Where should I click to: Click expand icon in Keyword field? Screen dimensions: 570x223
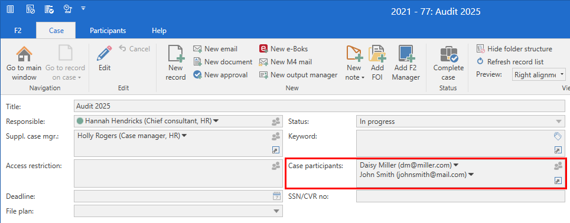[x=558, y=150]
